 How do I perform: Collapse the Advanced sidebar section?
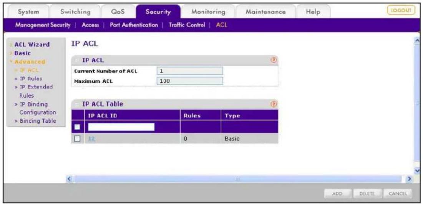30,62
